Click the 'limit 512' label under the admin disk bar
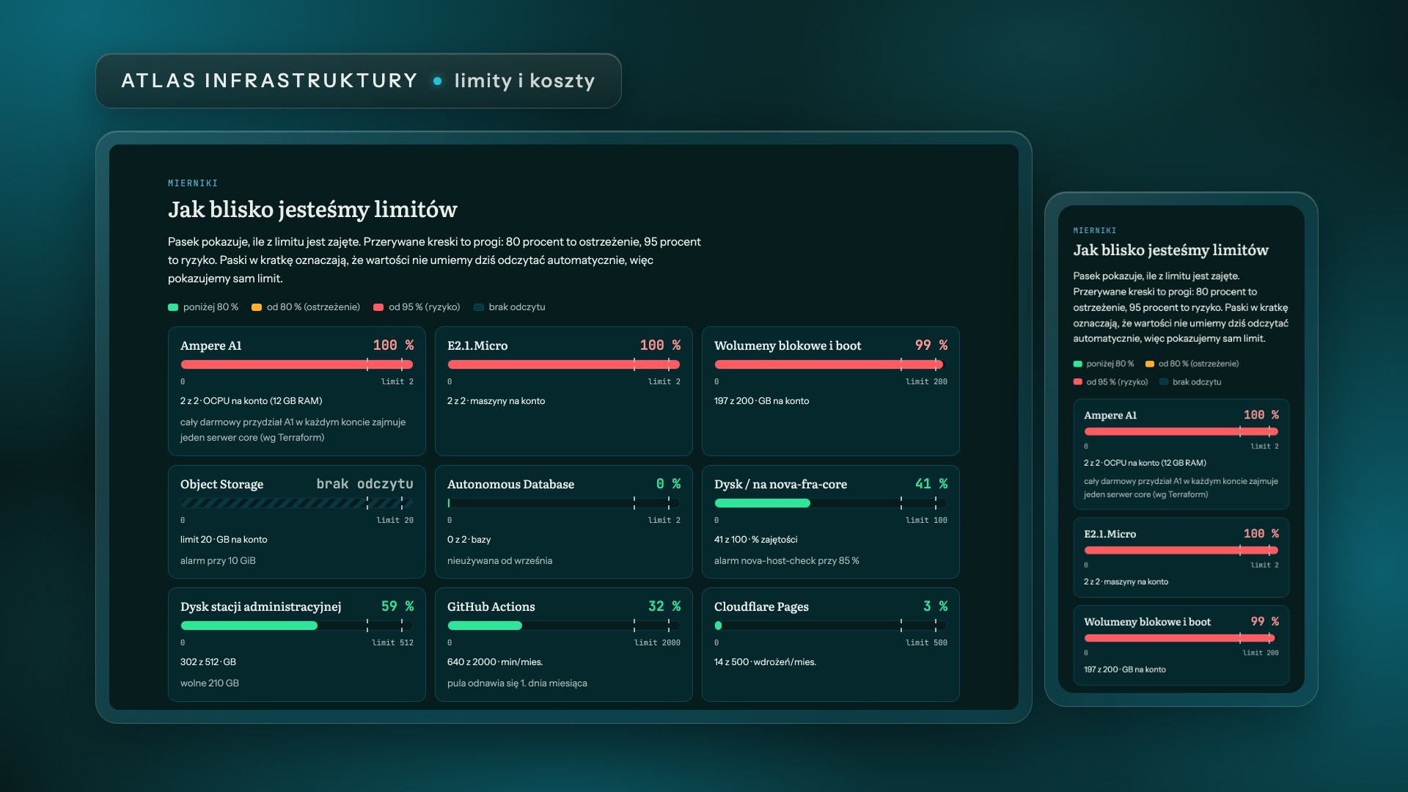Image resolution: width=1408 pixels, height=792 pixels. (x=392, y=643)
